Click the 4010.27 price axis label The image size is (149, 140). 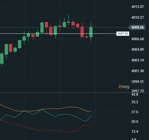(138, 18)
